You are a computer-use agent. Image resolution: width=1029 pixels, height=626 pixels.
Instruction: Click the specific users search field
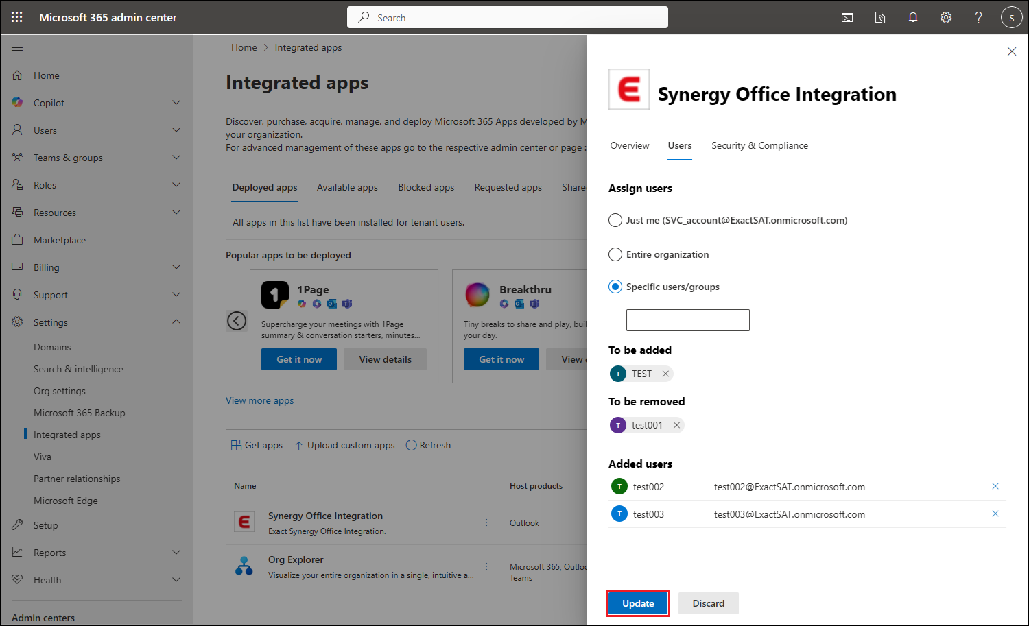687,320
